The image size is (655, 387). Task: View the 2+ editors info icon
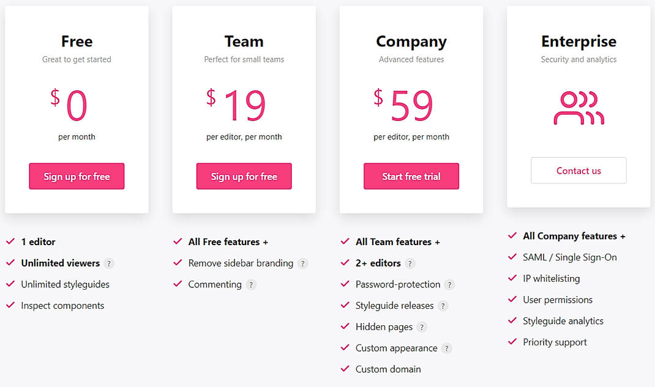pyautogui.click(x=409, y=263)
